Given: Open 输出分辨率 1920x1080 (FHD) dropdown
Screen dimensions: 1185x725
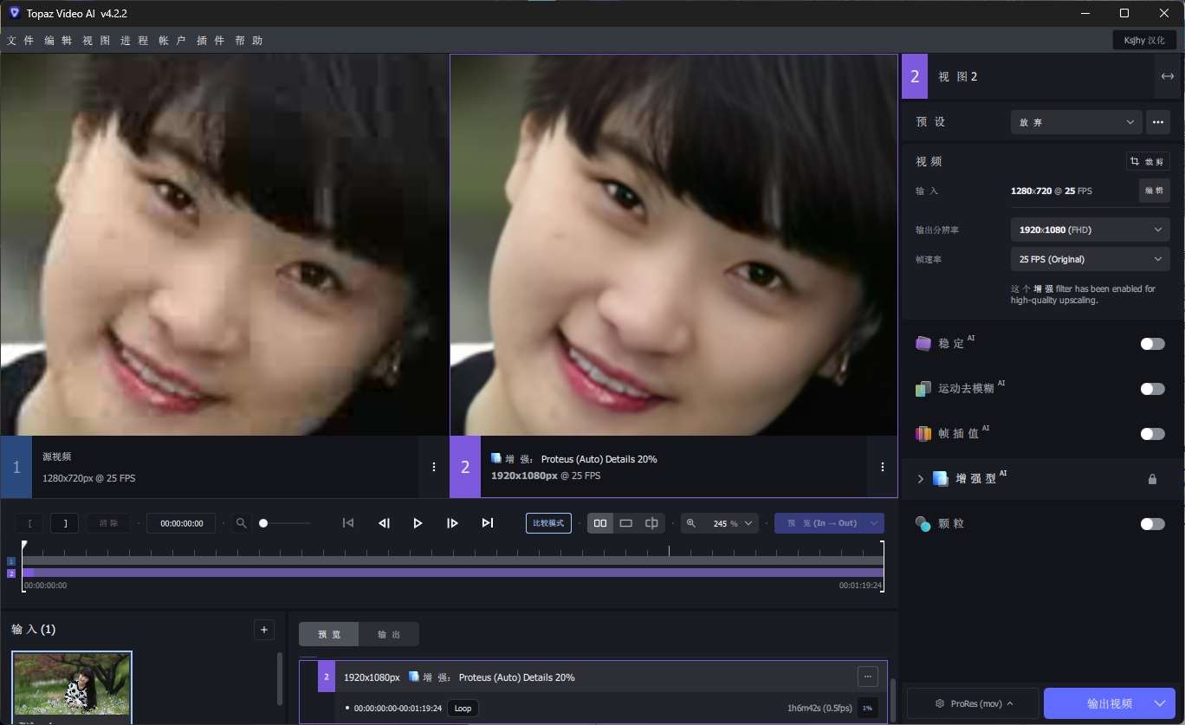Looking at the screenshot, I should click(1091, 230).
